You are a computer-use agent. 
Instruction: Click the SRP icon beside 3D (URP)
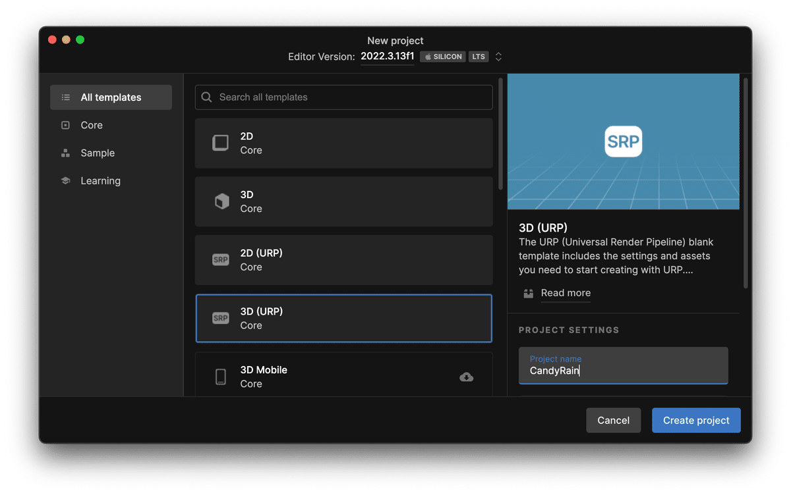[220, 319]
